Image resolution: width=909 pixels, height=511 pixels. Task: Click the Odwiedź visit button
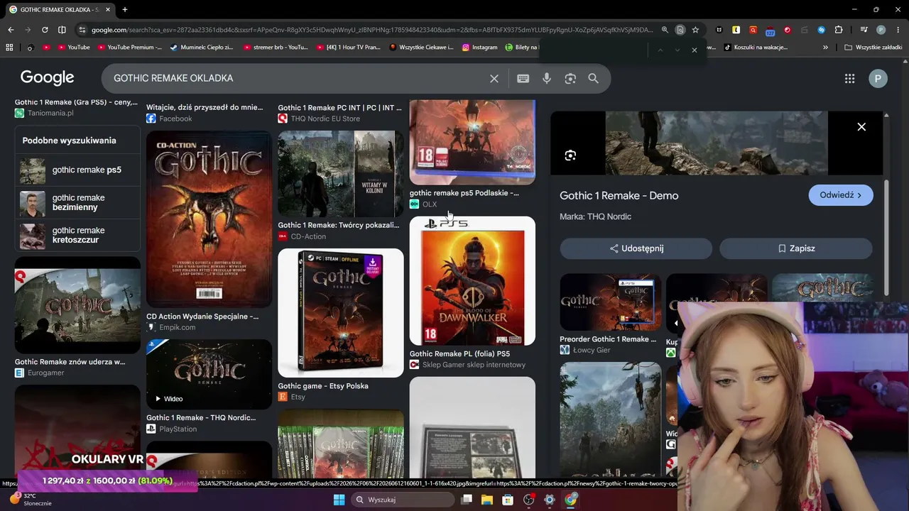[x=841, y=195]
